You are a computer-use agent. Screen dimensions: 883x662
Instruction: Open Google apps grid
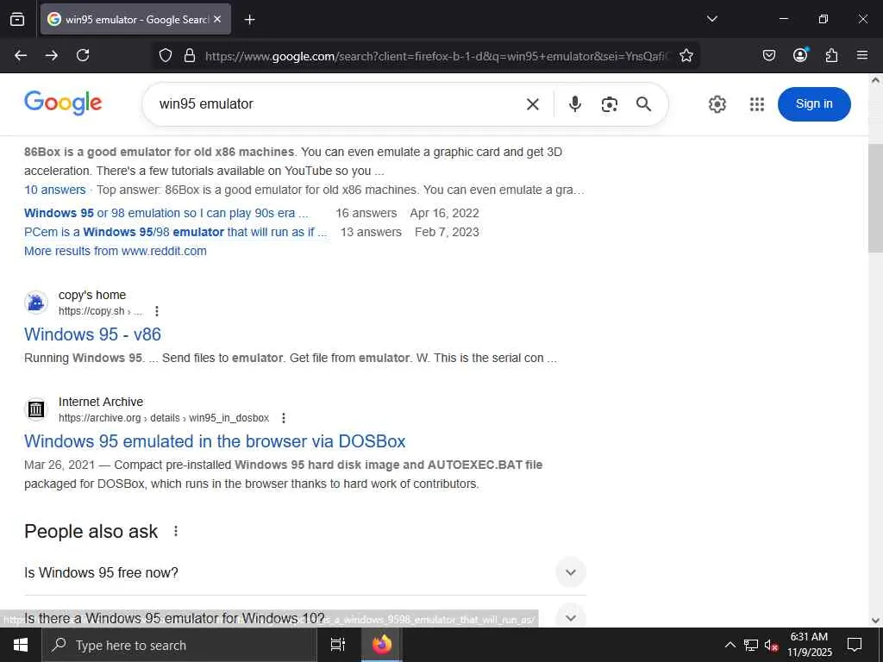[757, 104]
